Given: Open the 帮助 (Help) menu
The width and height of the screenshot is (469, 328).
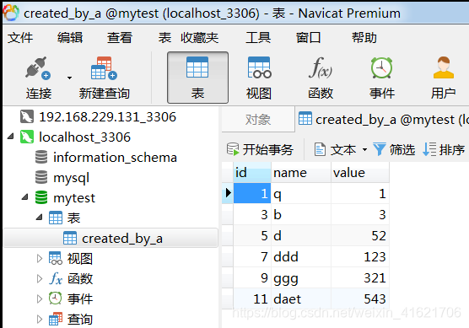Looking at the screenshot, I should [364, 38].
